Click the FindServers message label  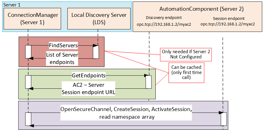click(x=63, y=45)
